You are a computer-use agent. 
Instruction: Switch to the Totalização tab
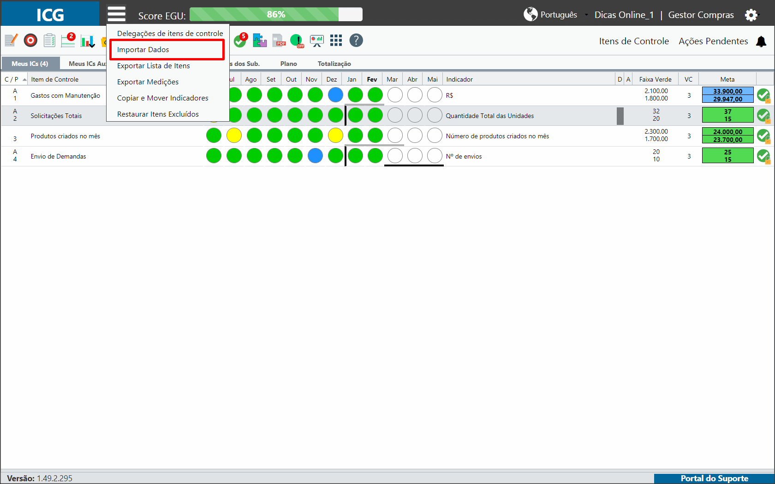pos(334,64)
